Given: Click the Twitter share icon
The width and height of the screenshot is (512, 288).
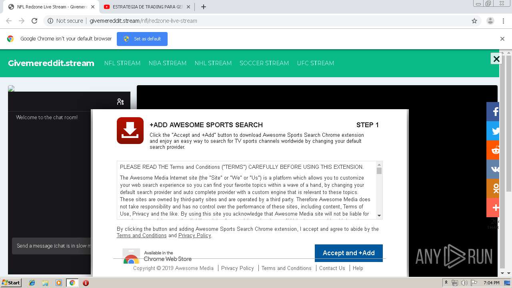Looking at the screenshot, I should tap(493, 131).
